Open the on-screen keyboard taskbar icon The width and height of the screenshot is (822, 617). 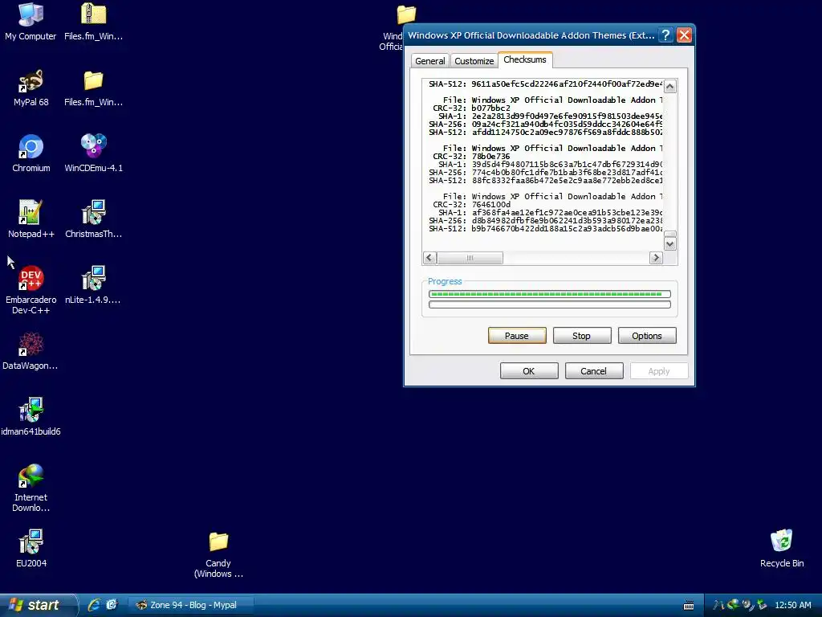[x=689, y=606]
